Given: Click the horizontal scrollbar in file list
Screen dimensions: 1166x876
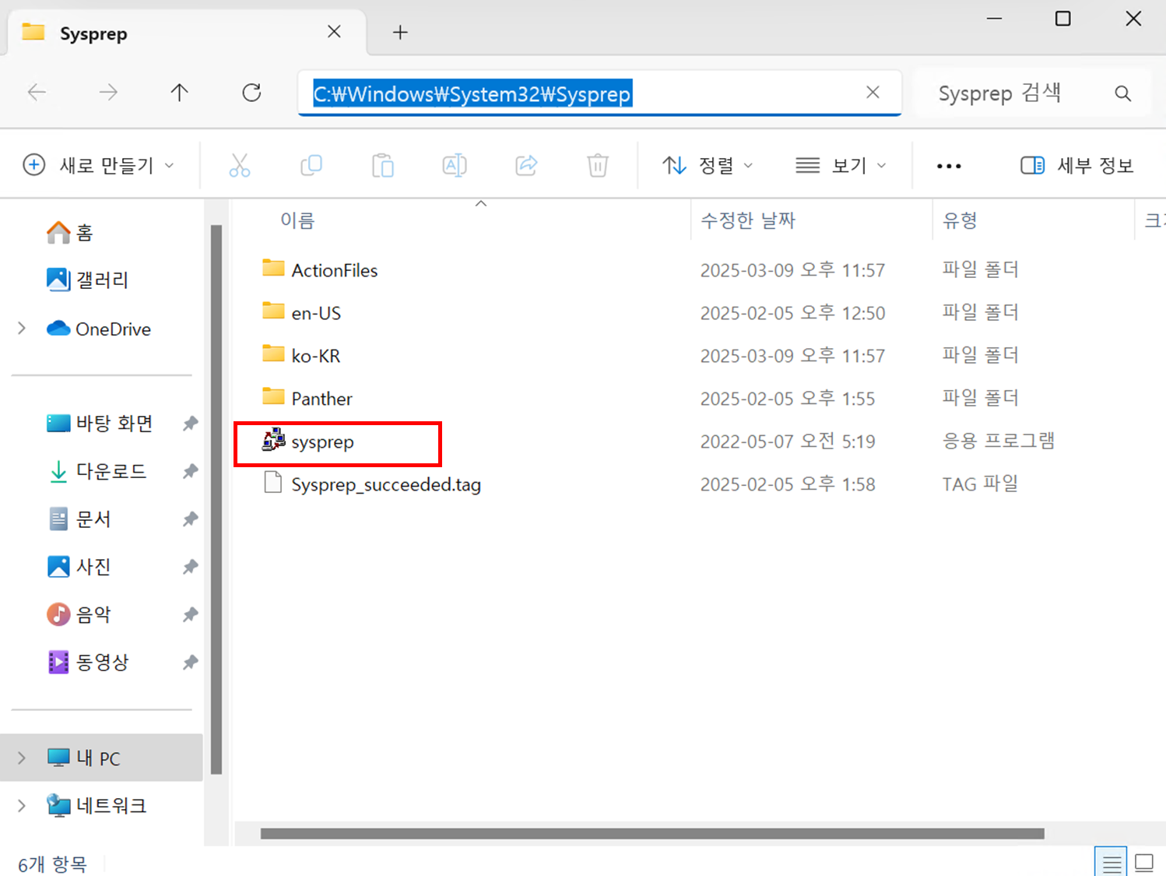Looking at the screenshot, I should pyautogui.click(x=652, y=833).
